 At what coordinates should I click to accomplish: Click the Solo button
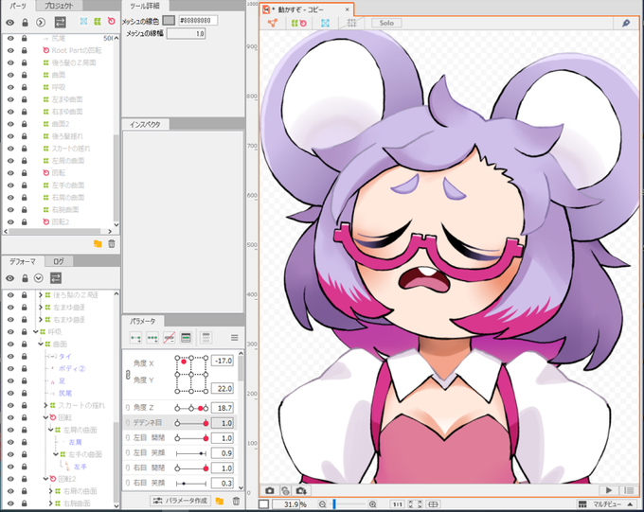386,23
